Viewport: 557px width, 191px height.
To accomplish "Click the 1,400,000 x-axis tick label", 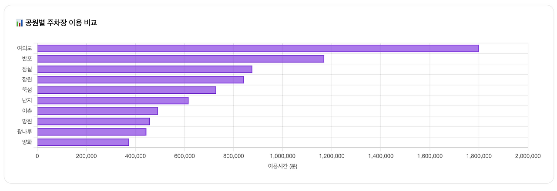I will pyautogui.click(x=381, y=155).
